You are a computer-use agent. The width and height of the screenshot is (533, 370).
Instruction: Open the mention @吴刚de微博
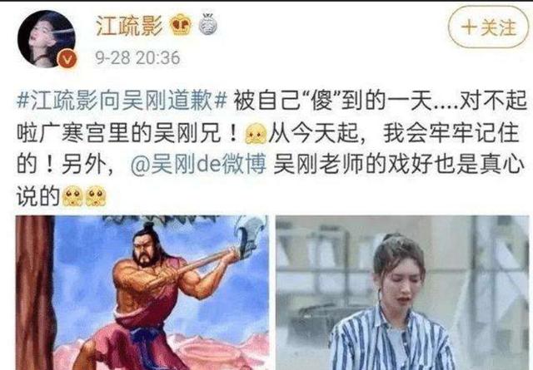(x=198, y=165)
